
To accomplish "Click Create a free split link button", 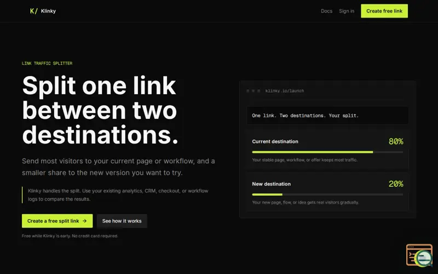I will pyautogui.click(x=57, y=221).
